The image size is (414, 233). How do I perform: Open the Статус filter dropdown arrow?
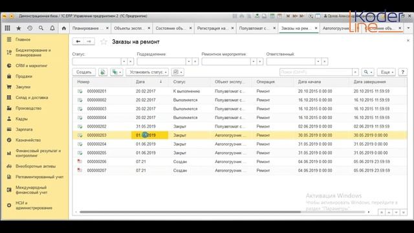pyautogui.click(x=124, y=61)
